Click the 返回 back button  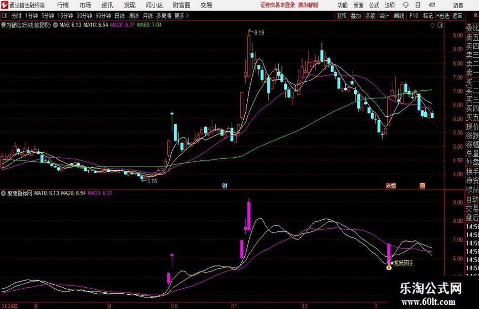[x=457, y=16]
